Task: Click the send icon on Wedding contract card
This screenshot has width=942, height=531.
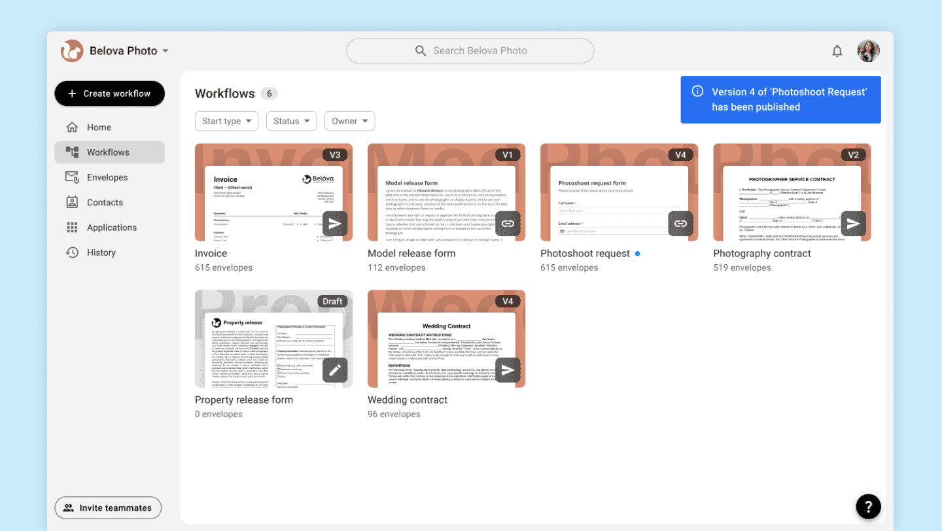Action: (508, 370)
